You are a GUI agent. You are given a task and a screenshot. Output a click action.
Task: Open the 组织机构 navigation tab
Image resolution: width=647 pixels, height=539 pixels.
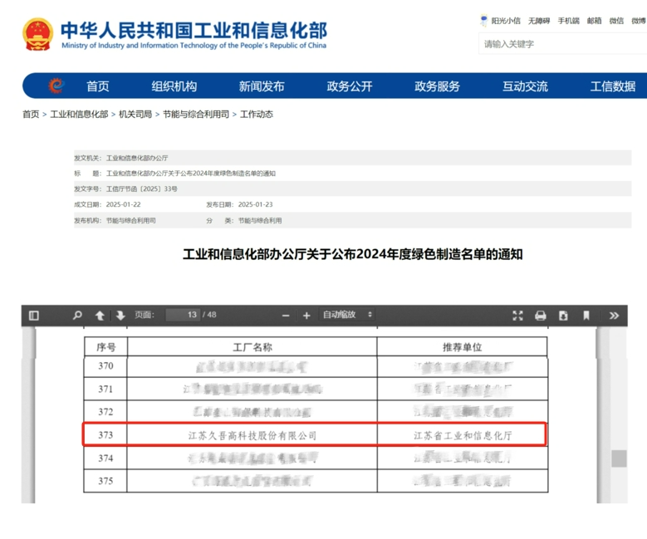click(174, 86)
